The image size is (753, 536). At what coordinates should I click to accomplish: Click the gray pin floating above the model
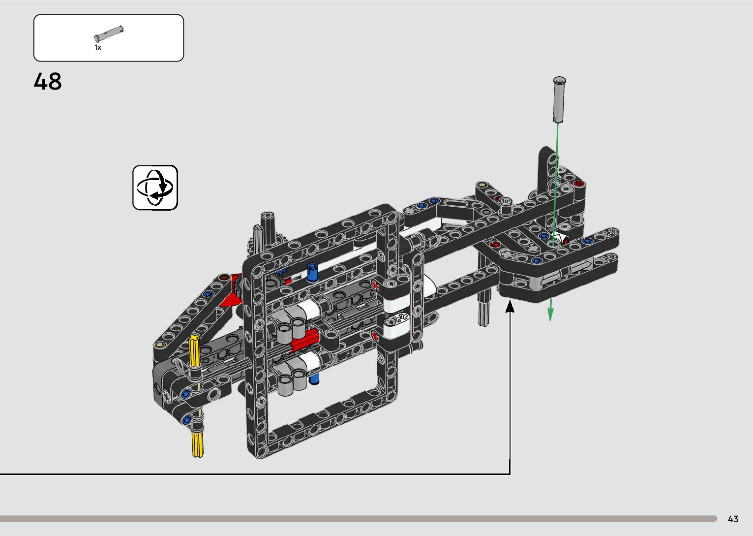click(559, 99)
